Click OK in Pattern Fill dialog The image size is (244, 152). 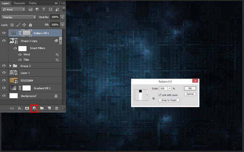[x=190, y=88]
